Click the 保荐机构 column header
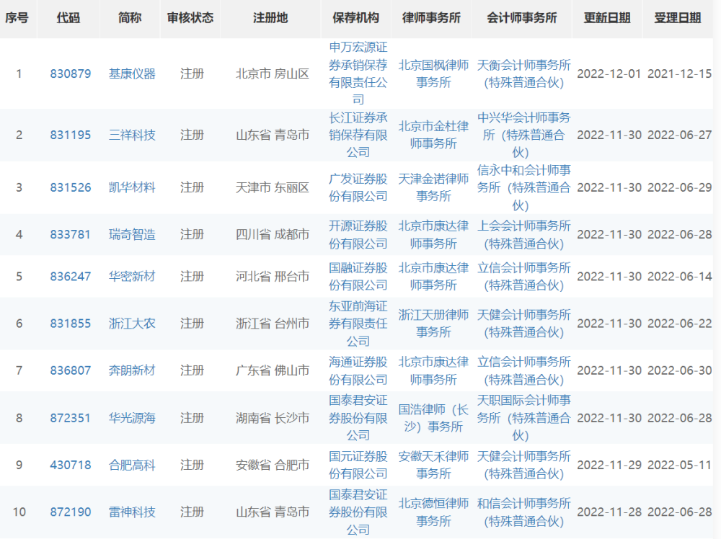 [x=356, y=18]
